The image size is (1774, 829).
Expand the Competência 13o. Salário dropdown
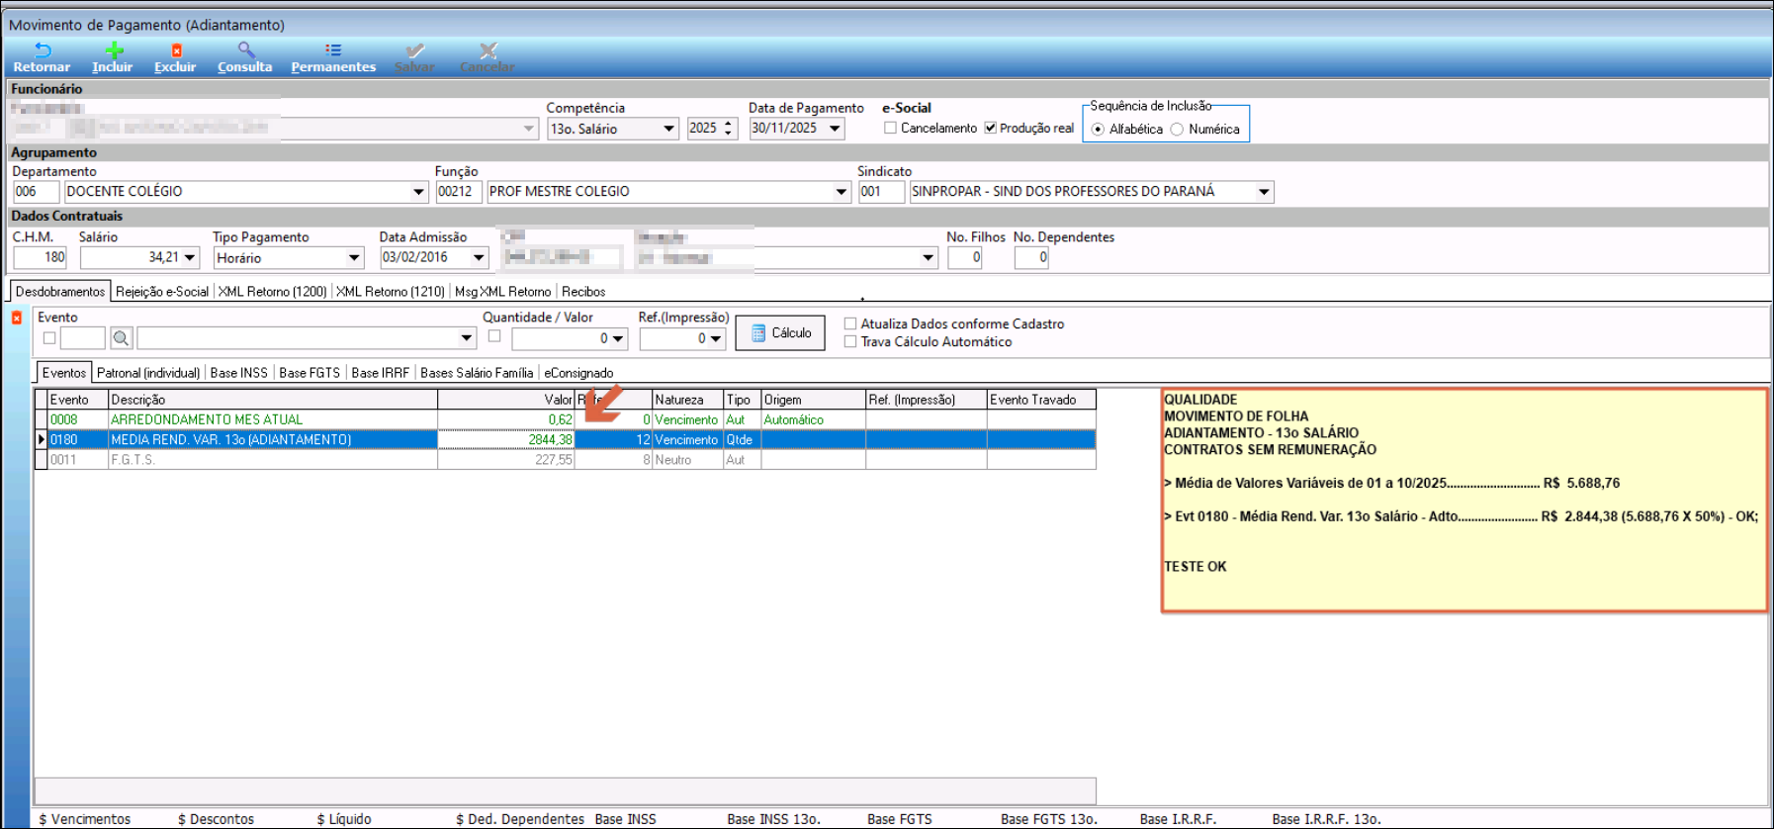[668, 130]
